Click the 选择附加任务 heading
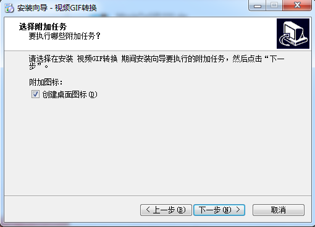 click(43, 27)
